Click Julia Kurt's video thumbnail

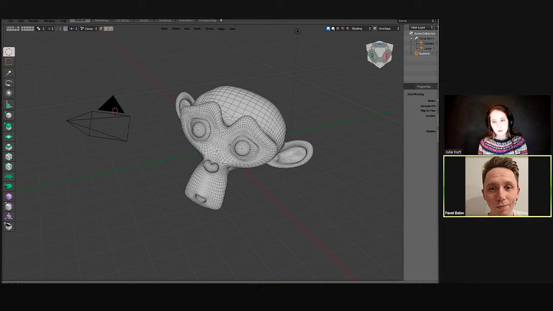497,125
